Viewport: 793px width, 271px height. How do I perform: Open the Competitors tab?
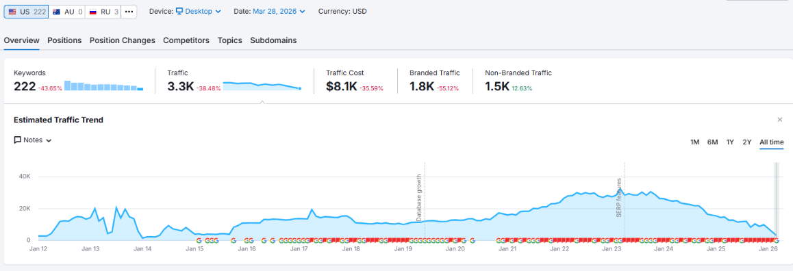coord(186,40)
